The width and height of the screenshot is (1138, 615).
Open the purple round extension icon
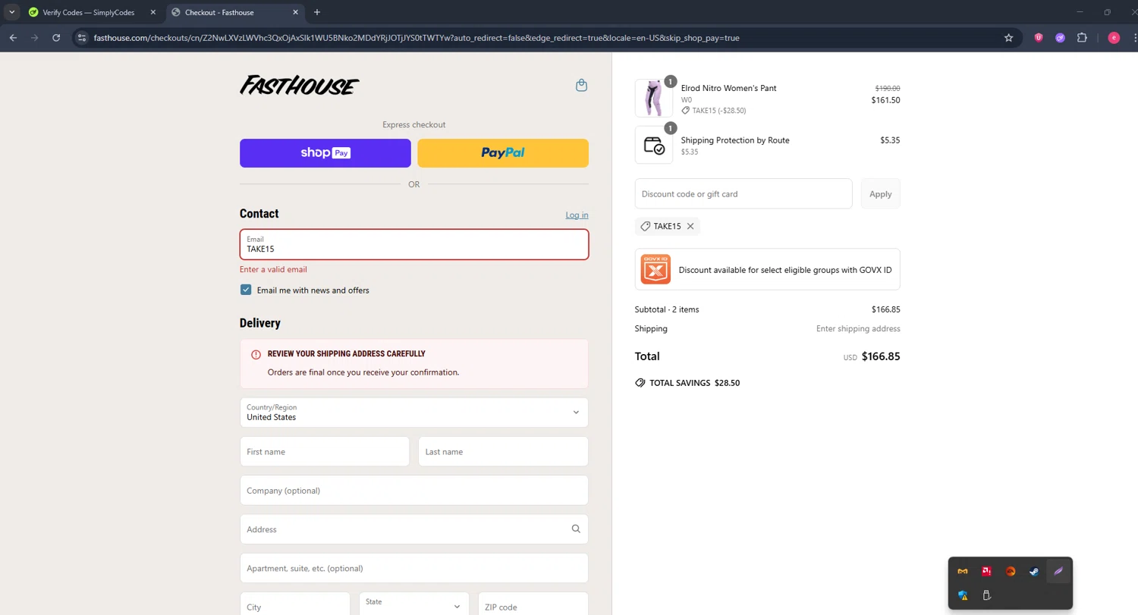click(x=1060, y=38)
